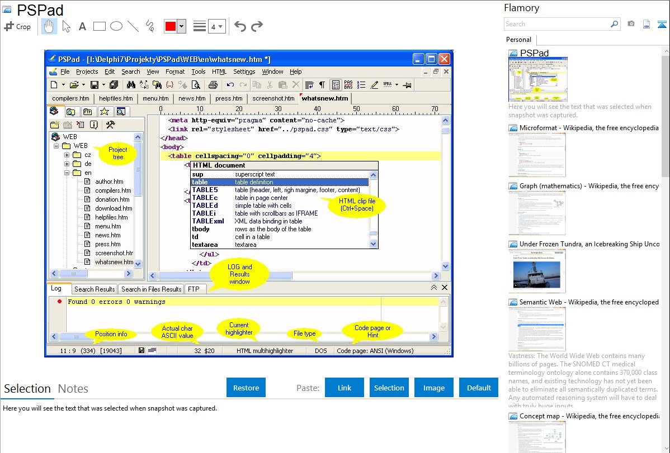The image size is (670, 453).
Task: Select the ellipse shape tool
Action: [x=116, y=26]
